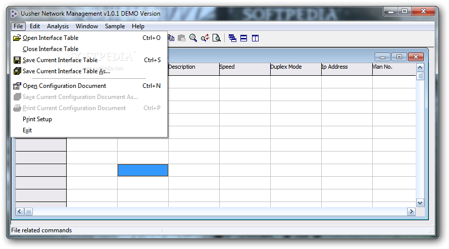Open the Help menu

point(138,26)
